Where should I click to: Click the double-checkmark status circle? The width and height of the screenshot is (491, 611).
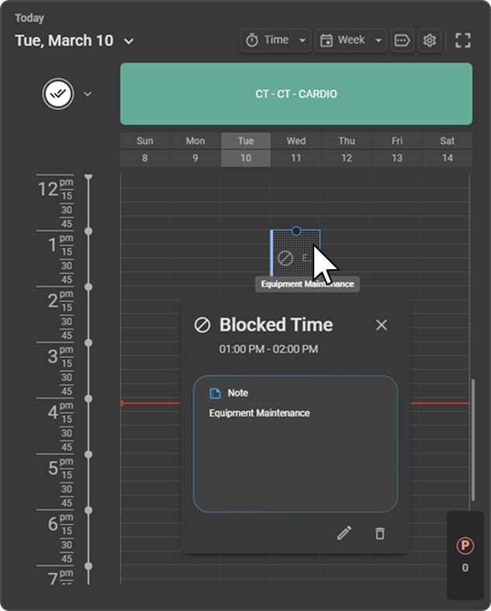pyautogui.click(x=58, y=94)
